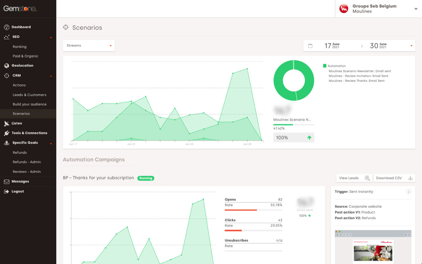422x264 pixels.
Task: Click the CRM target icon
Action: coord(6,76)
